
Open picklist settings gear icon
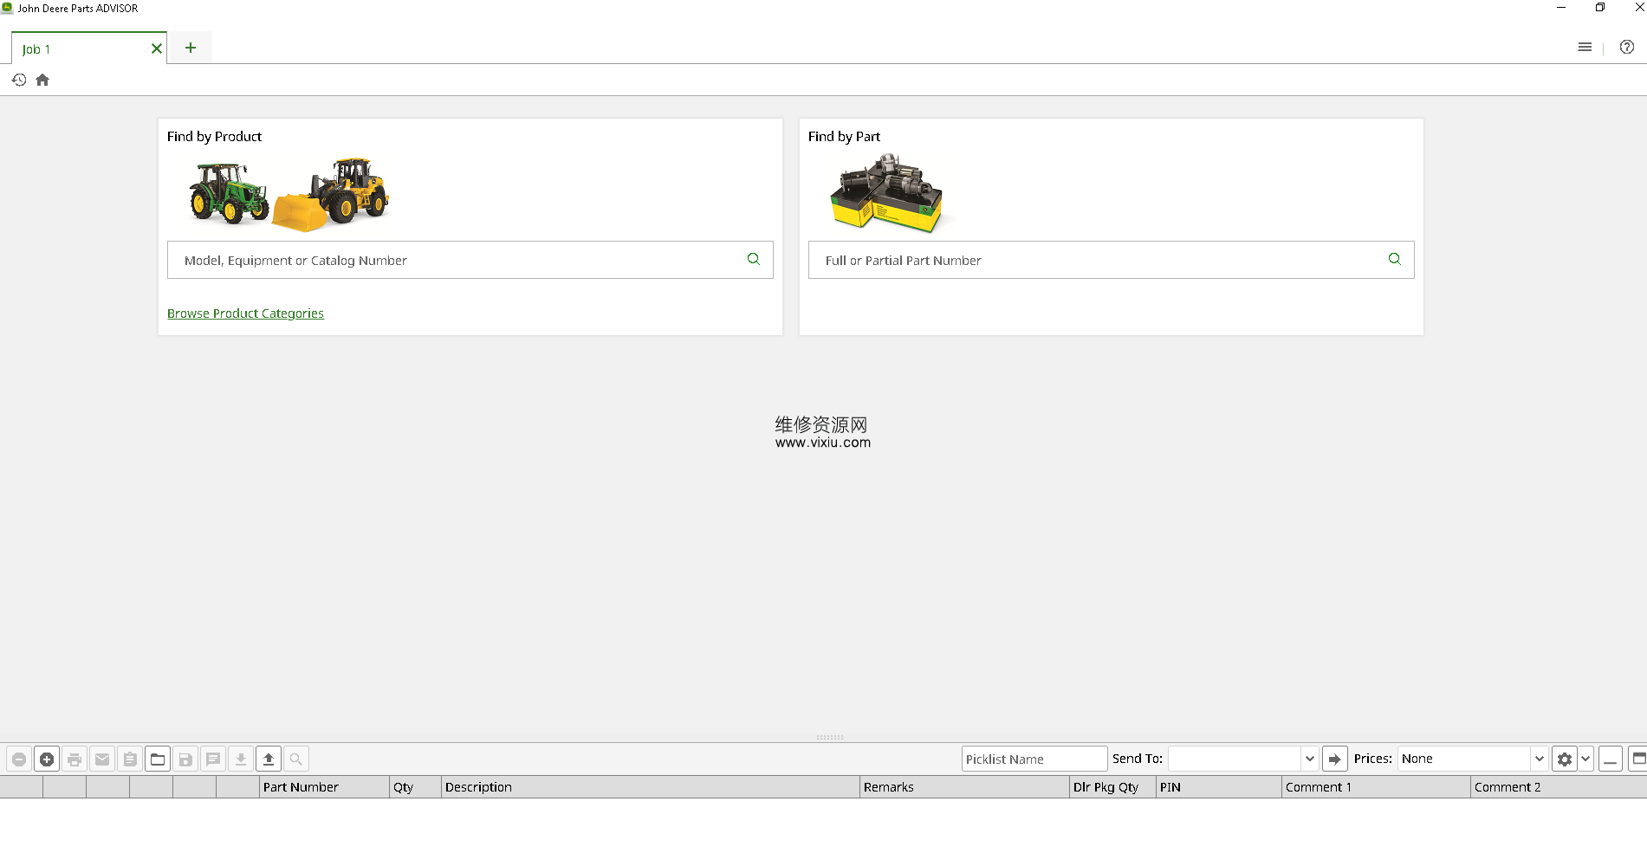tap(1564, 759)
